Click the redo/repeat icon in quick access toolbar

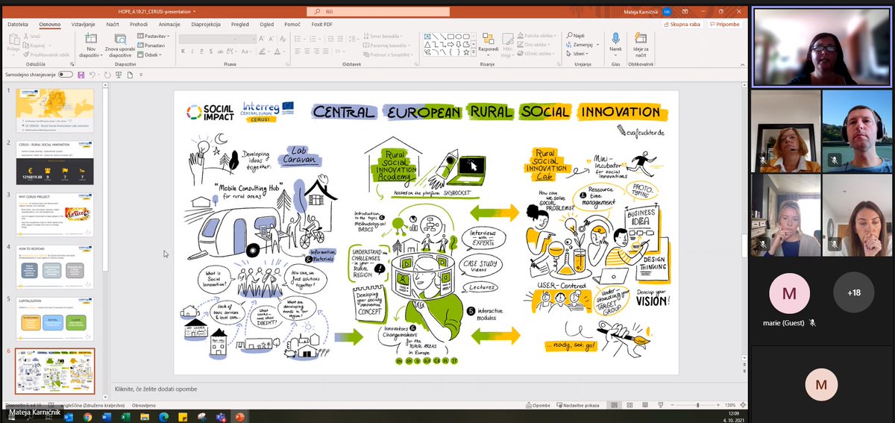[107, 75]
